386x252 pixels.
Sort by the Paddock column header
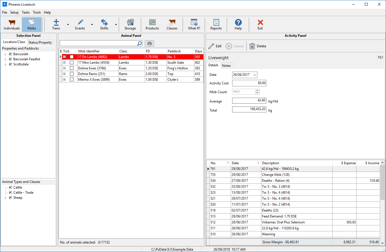click(180, 51)
